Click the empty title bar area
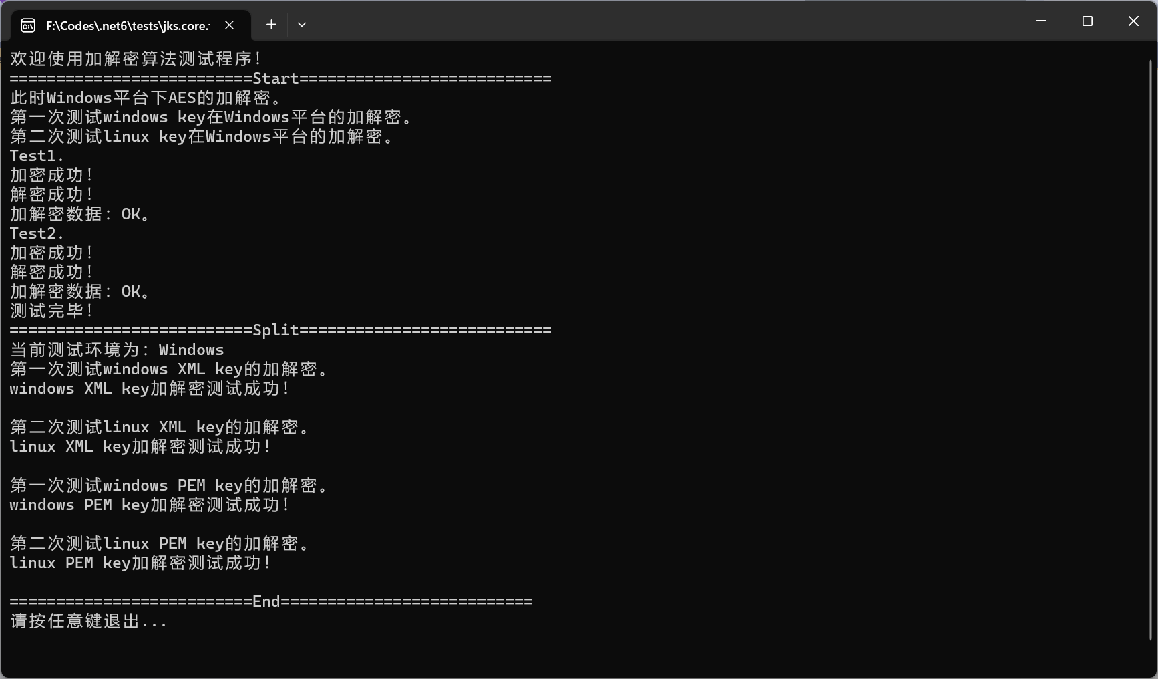 click(668, 21)
